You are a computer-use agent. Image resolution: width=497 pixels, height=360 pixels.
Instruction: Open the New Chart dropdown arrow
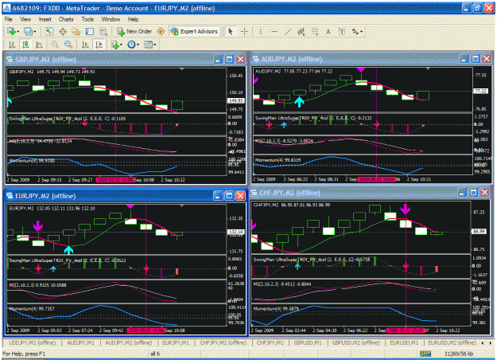coord(17,32)
